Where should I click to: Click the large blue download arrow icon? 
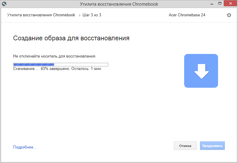coord(201,71)
